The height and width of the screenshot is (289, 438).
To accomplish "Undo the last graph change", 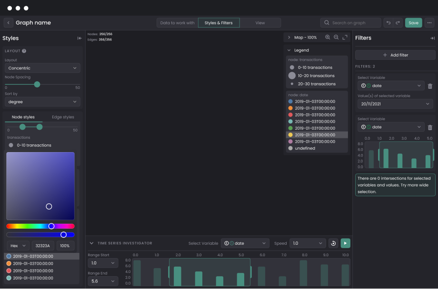I will tap(388, 23).
